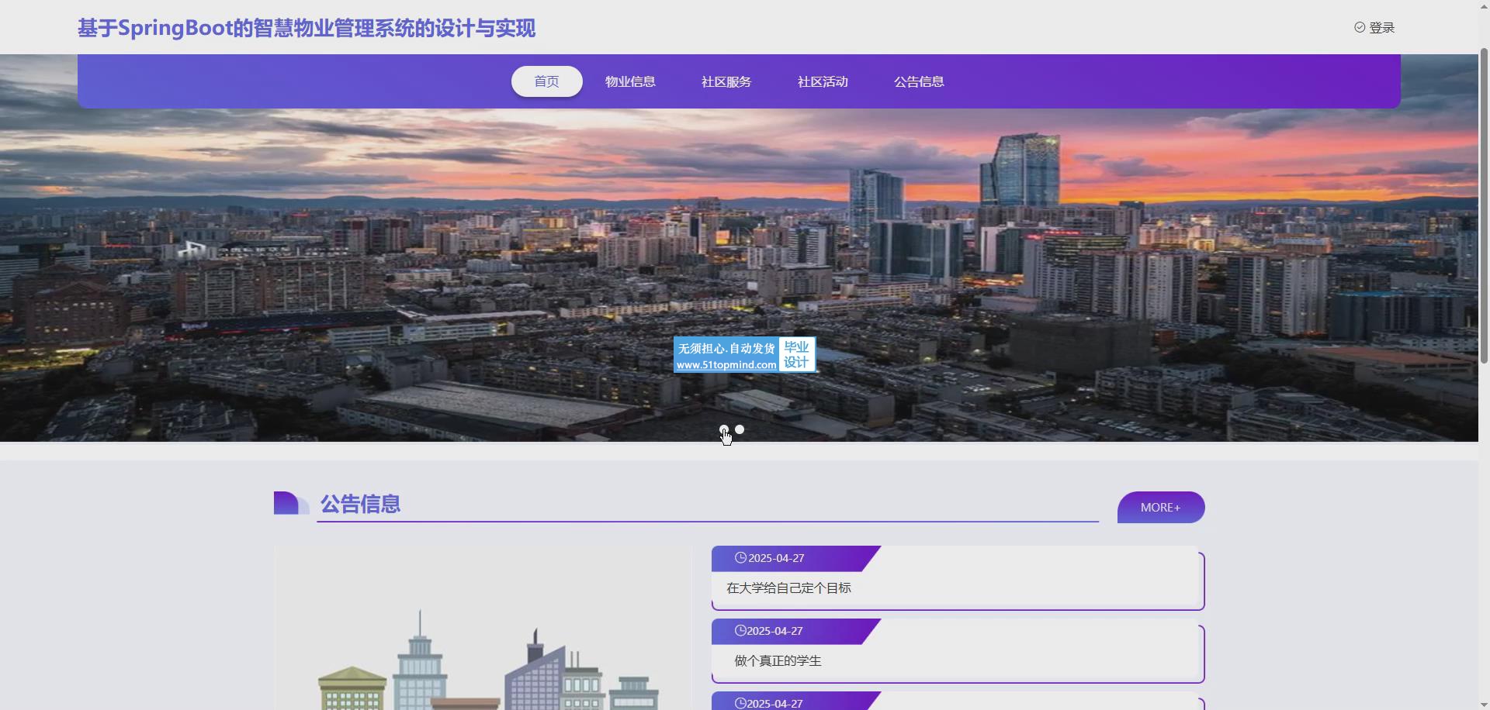Click the check-circle icon beside 登录

[x=1360, y=27]
